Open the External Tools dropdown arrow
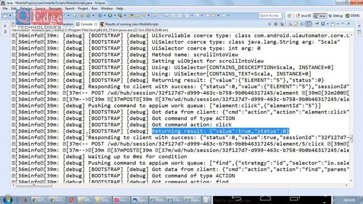This screenshot has height=204, width=363. pyautogui.click(x=125, y=15)
